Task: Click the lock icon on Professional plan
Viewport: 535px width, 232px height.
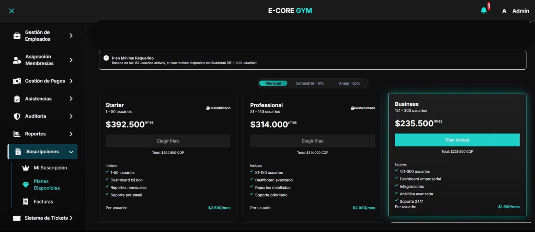Action: 352,108
